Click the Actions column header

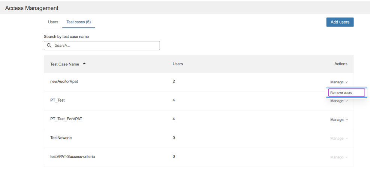tap(341, 64)
